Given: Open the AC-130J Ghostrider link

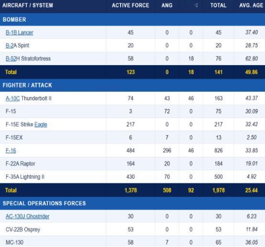Looking at the screenshot, I should tap(28, 216).
